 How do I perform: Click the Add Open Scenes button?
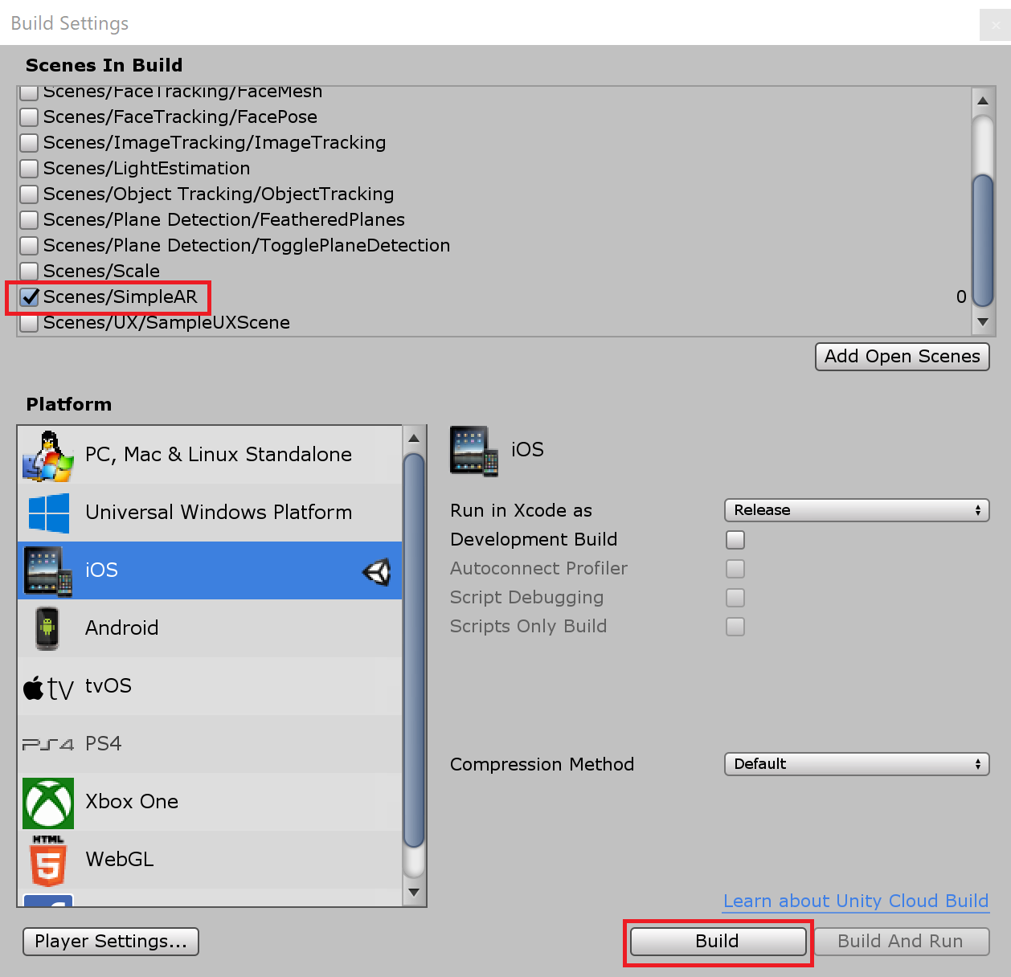click(902, 357)
